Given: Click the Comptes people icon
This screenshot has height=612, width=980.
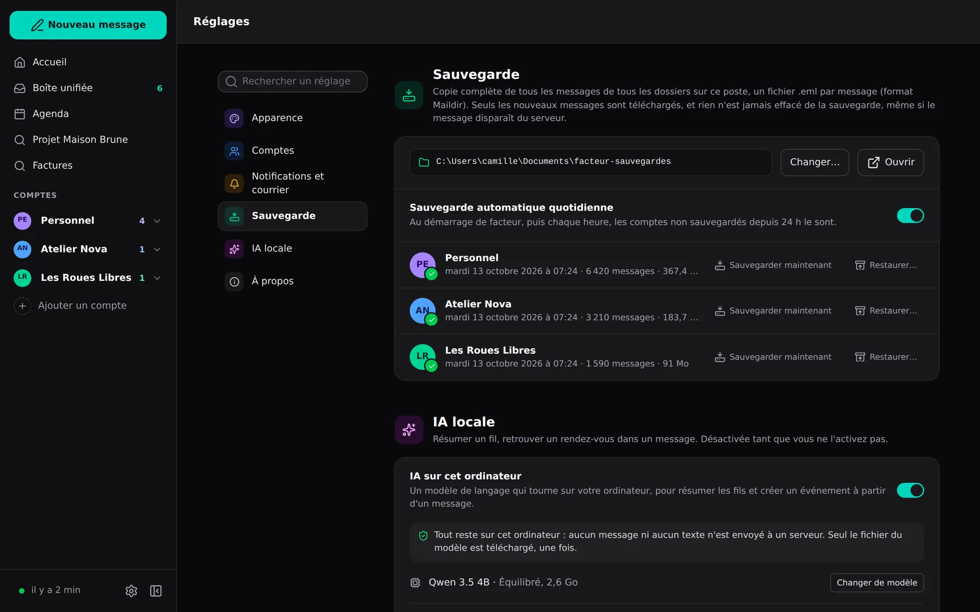Looking at the screenshot, I should click(x=234, y=151).
